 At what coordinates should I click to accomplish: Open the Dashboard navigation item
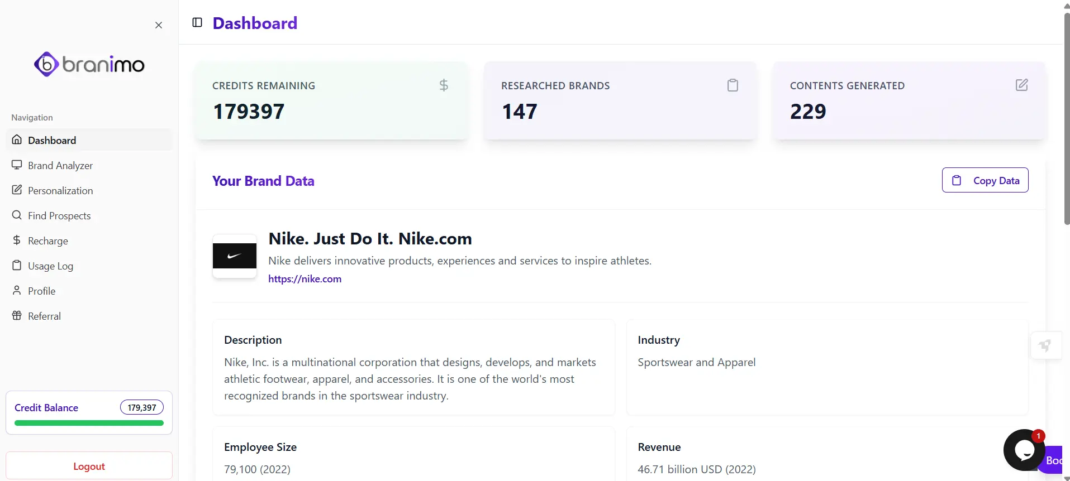[89, 140]
